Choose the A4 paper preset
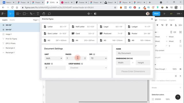 tap(83, 40)
